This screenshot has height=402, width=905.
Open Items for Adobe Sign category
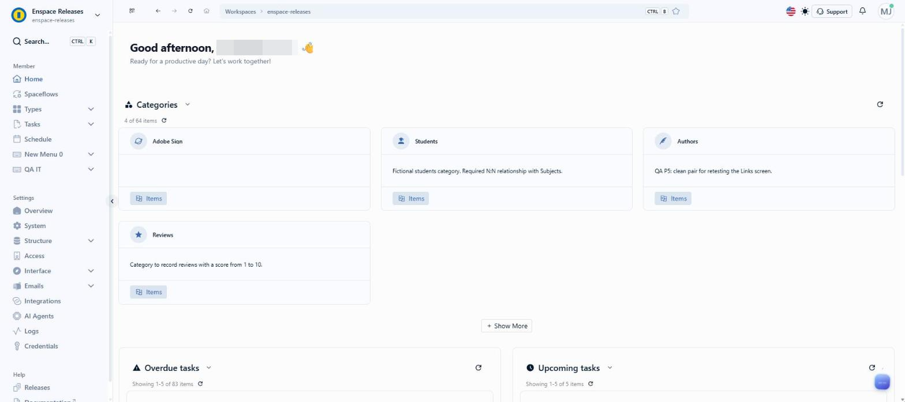[148, 198]
